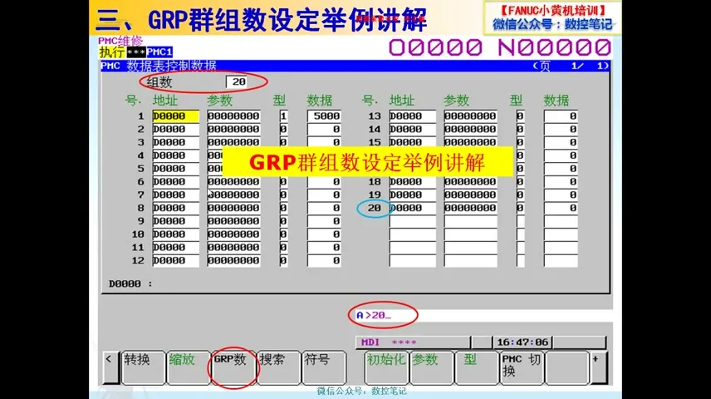
Task: Click the 16:47:06 clock display
Action: [522, 342]
